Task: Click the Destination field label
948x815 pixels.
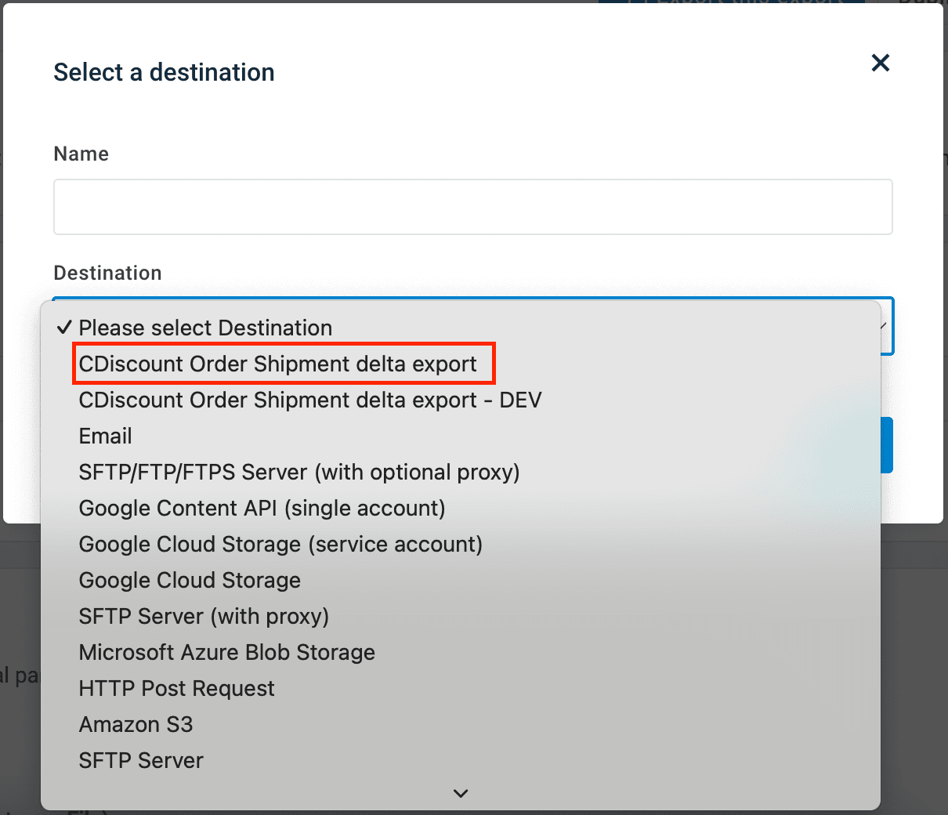Action: tap(108, 273)
